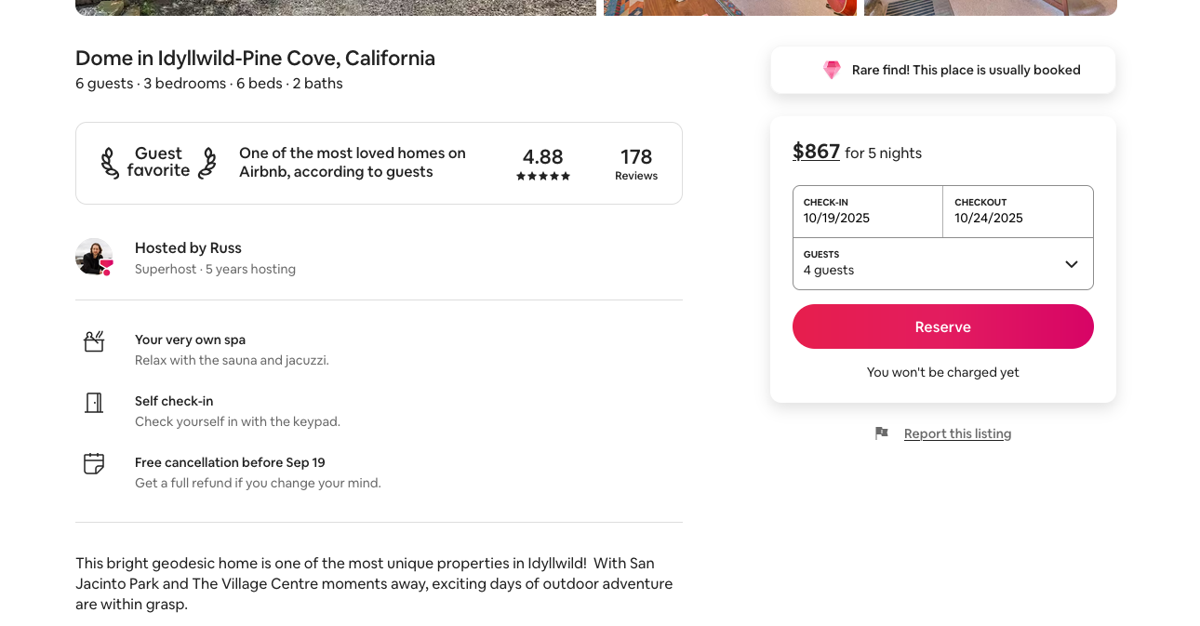Viewport: 1200px width, 626px height.
Task: Open the 4 guests selector
Action: pos(930,264)
